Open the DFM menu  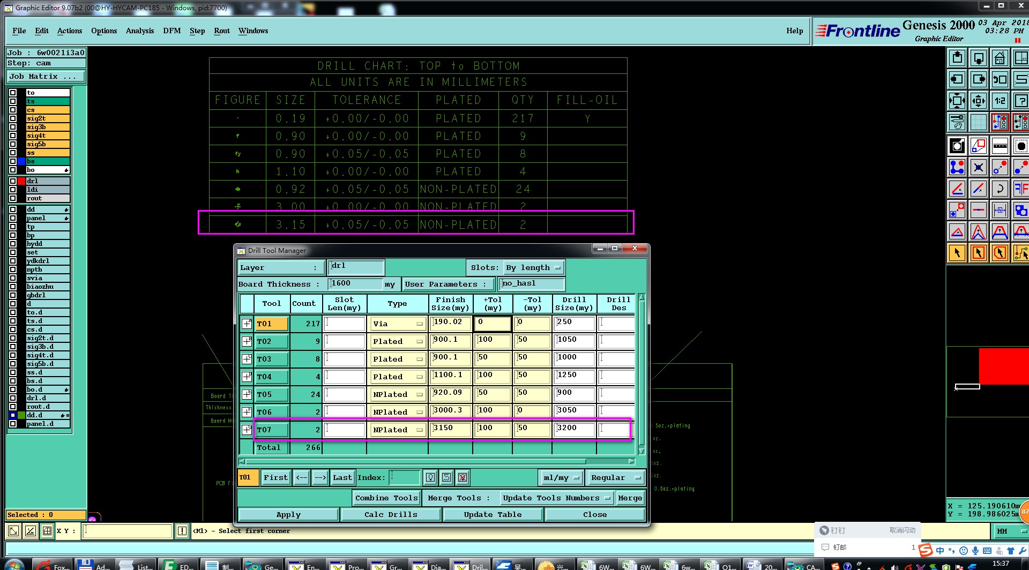pos(171,31)
